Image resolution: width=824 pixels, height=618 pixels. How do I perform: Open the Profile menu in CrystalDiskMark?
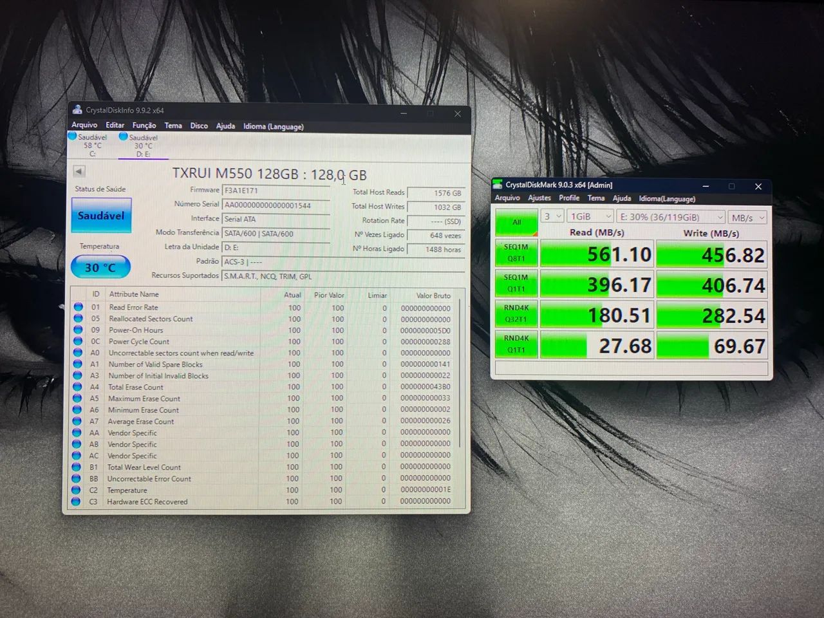point(569,198)
